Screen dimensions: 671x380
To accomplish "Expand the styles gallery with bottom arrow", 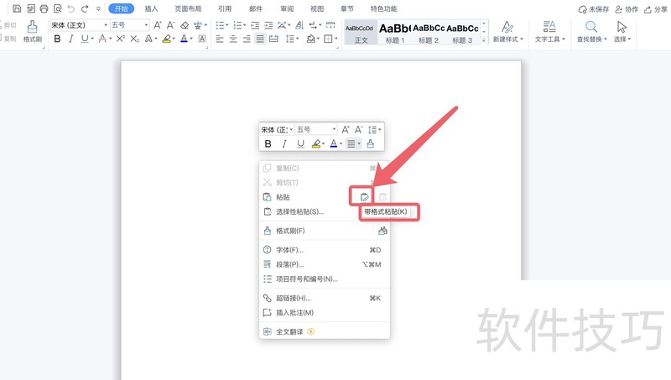I will click(x=484, y=40).
